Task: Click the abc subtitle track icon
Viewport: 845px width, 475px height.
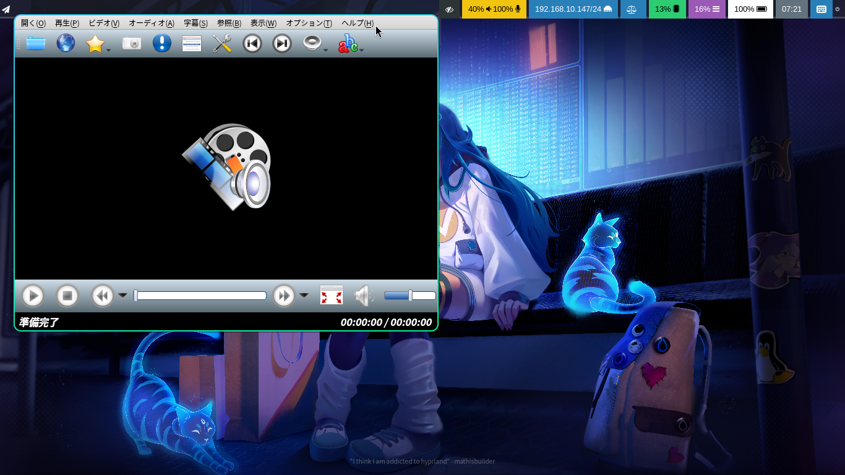Action: point(348,43)
